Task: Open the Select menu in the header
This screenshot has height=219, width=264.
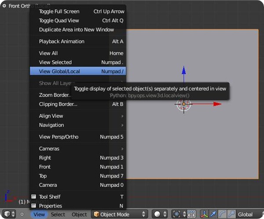Action: coord(58,214)
